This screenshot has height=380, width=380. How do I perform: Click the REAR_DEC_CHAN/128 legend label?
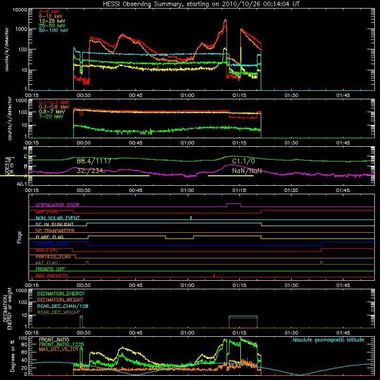[63, 306]
